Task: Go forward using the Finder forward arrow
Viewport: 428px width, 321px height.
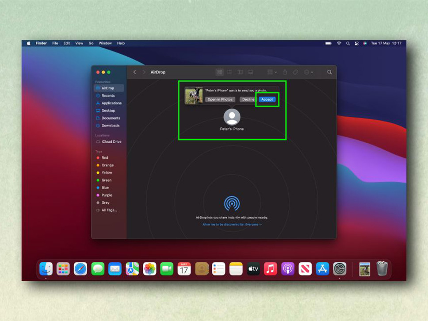Action: click(144, 72)
